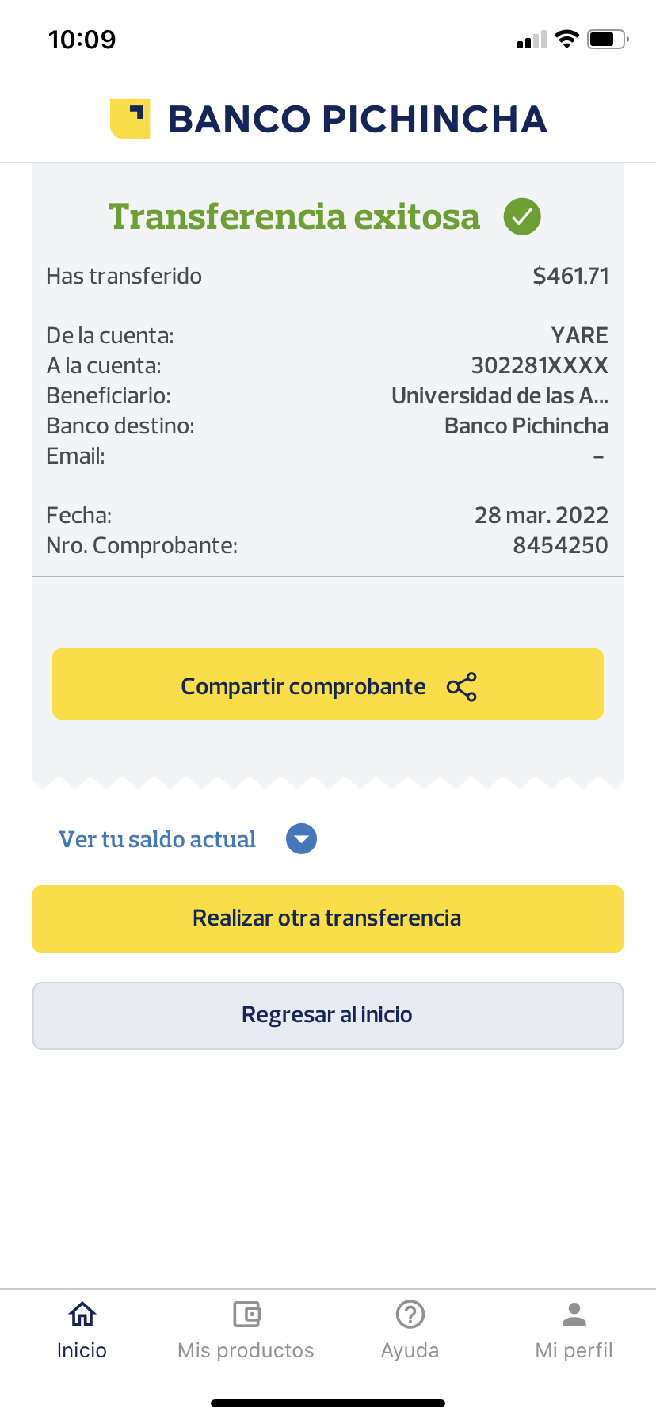The image size is (656, 1420).
Task: Tap the receipt number 8454250
Action: coord(560,545)
